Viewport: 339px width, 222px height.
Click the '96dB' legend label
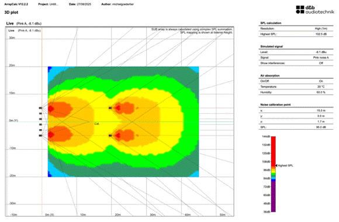[x=267, y=170]
